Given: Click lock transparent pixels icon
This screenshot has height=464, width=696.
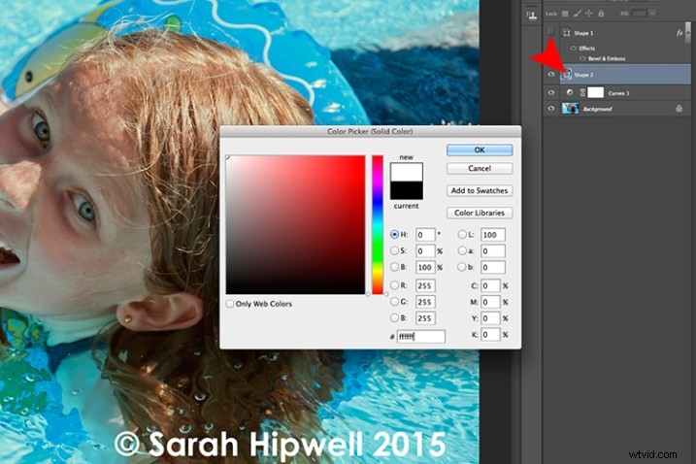Looking at the screenshot, I should (565, 14).
